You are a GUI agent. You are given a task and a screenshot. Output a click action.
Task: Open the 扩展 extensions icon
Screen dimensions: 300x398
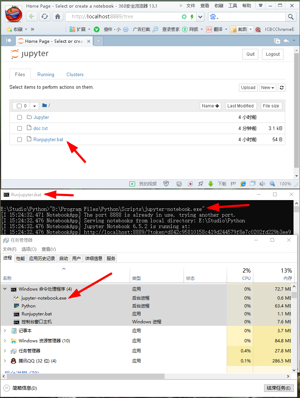[x=72, y=29]
